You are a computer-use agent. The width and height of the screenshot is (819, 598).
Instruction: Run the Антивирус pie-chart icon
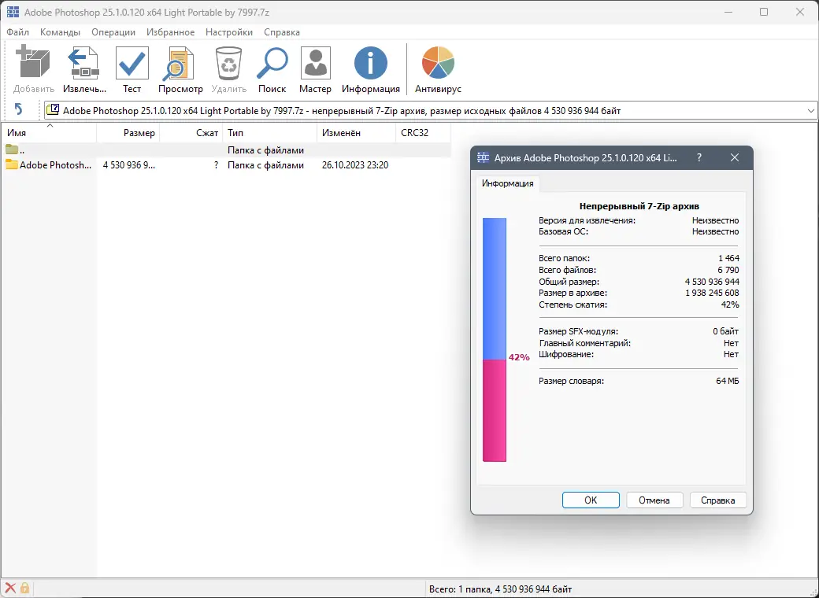coord(437,63)
